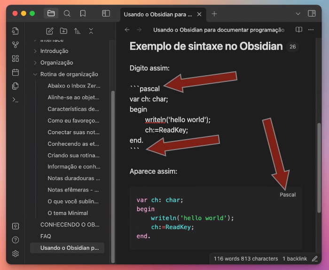This screenshot has width=329, height=270.
Task: Open new tab with plus icon
Action: pyautogui.click(x=214, y=14)
